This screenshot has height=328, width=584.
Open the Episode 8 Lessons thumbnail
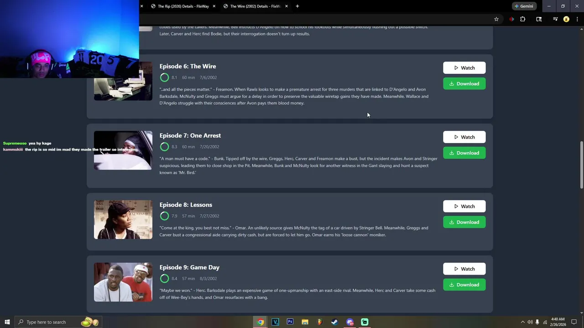[123, 220]
